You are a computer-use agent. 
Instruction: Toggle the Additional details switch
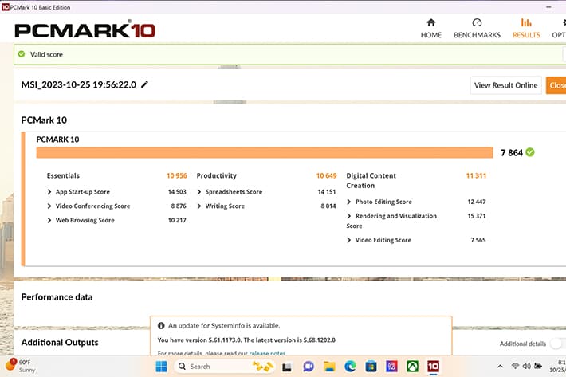click(x=556, y=344)
